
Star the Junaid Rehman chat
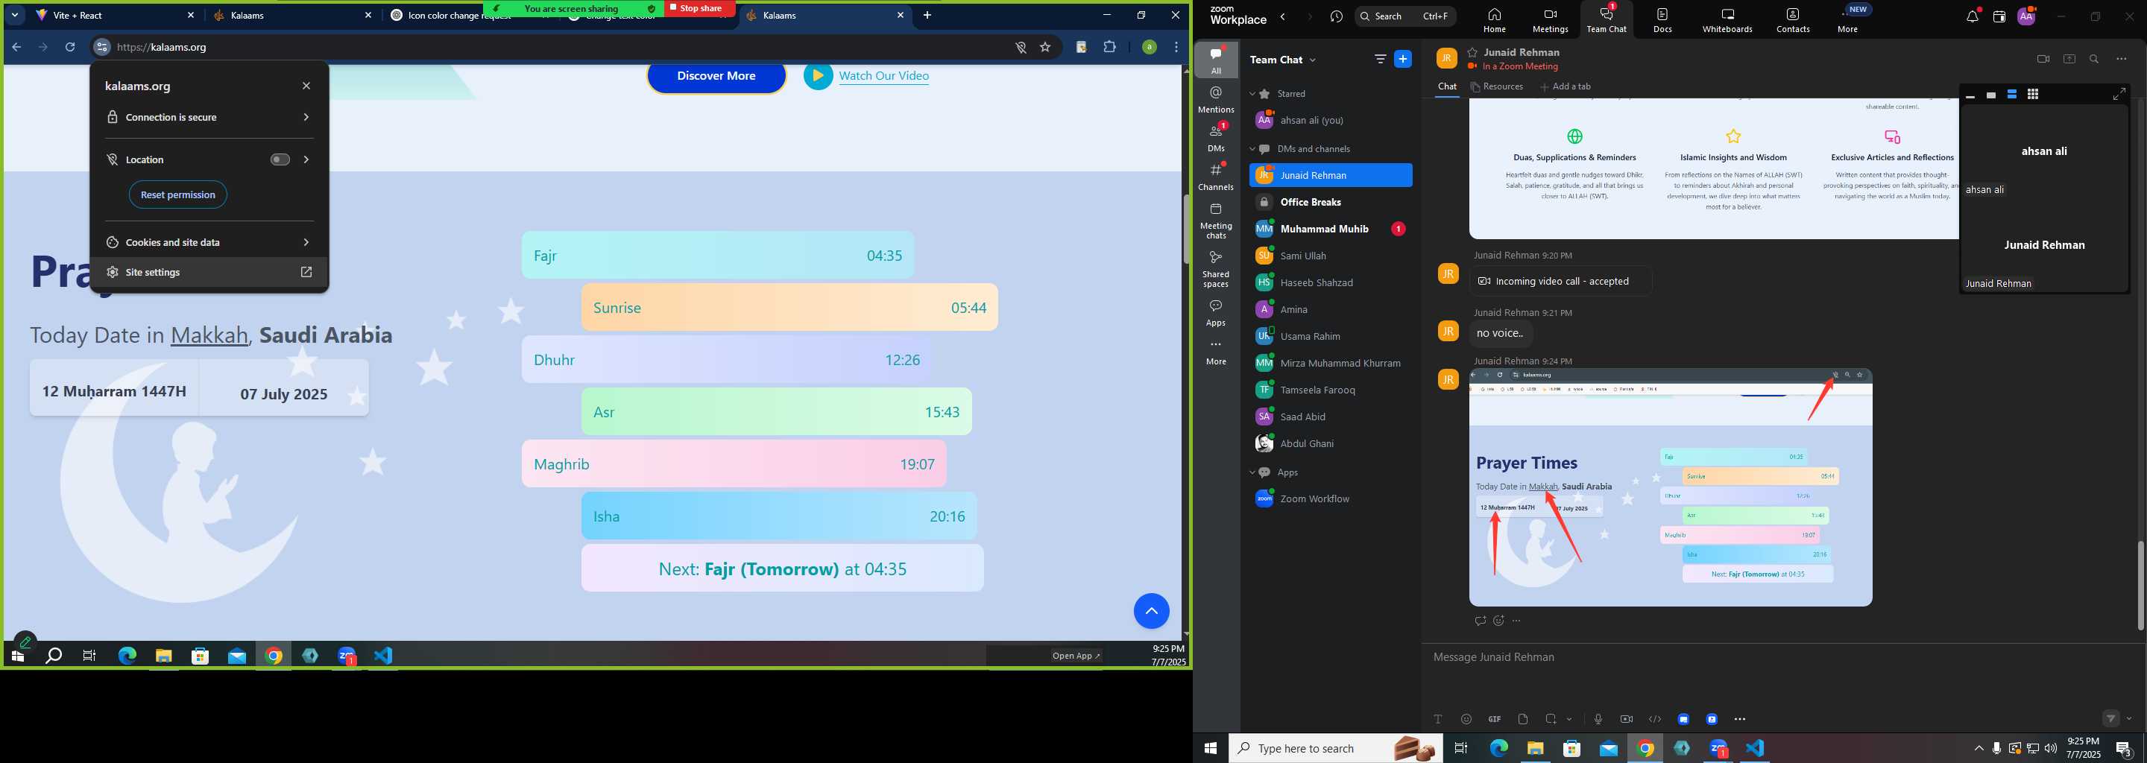[x=1473, y=52]
